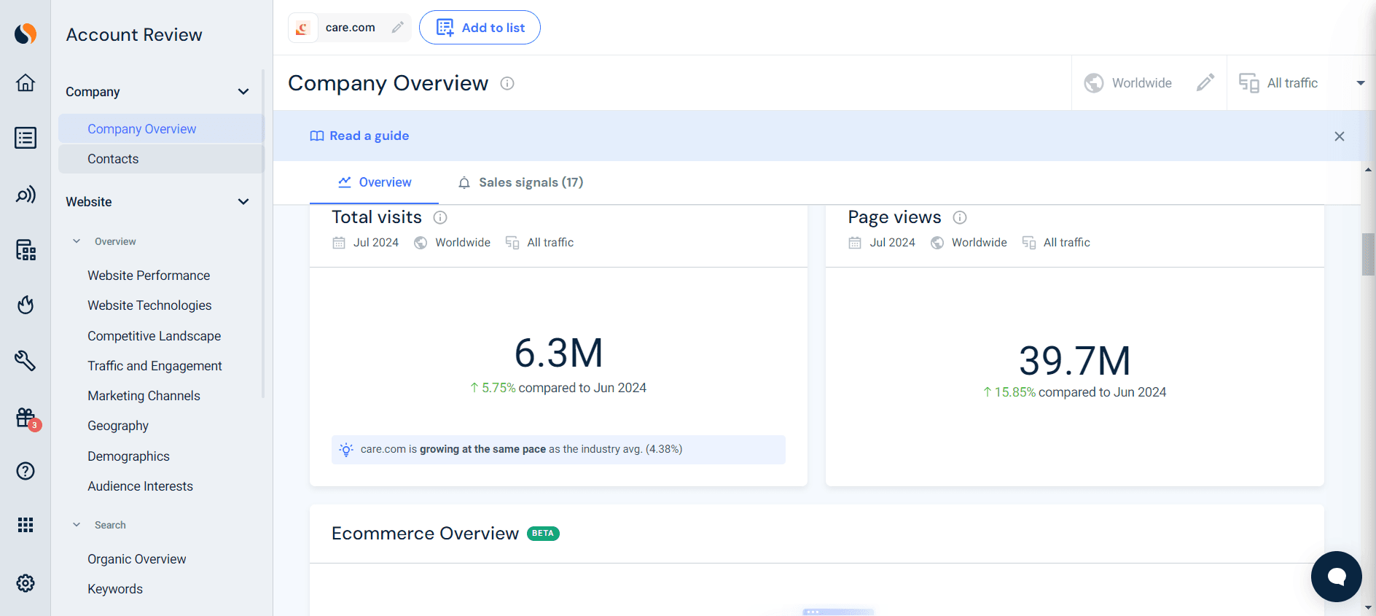Click the calendar icon in the Page views card
The image size is (1376, 616).
(855, 243)
